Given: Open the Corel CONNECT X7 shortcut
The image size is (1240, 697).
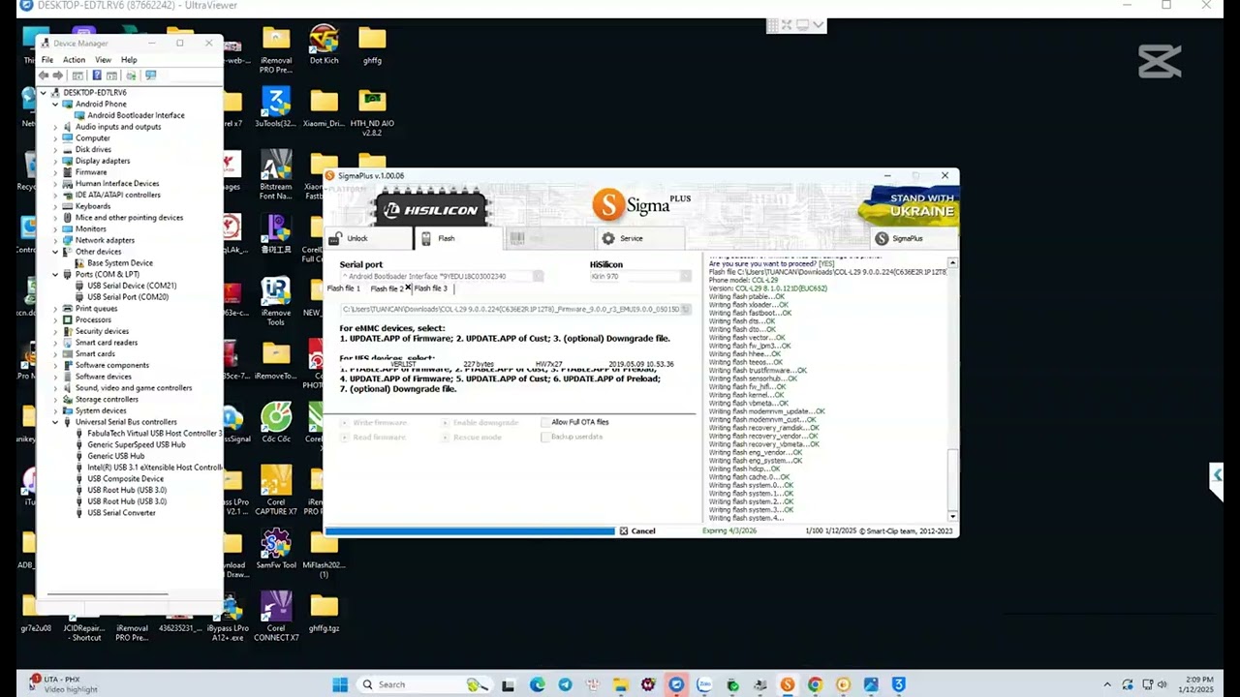Looking at the screenshot, I should click(275, 617).
